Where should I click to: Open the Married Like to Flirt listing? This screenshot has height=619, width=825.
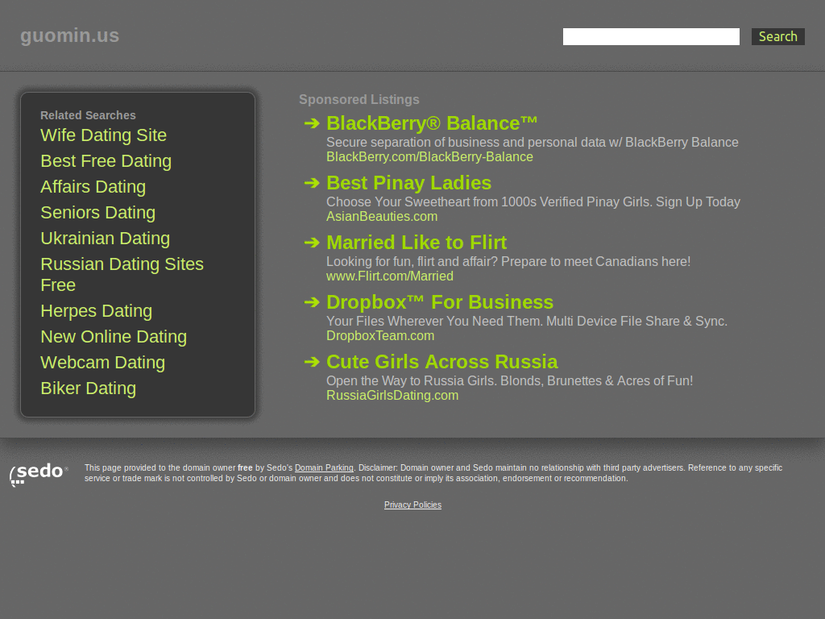(x=417, y=243)
